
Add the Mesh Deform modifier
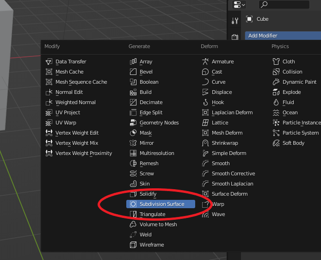(x=227, y=133)
